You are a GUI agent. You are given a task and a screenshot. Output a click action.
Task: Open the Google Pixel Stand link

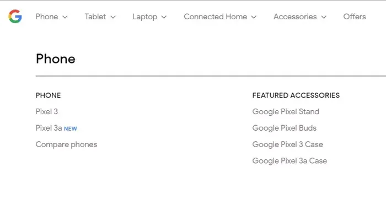tap(286, 112)
